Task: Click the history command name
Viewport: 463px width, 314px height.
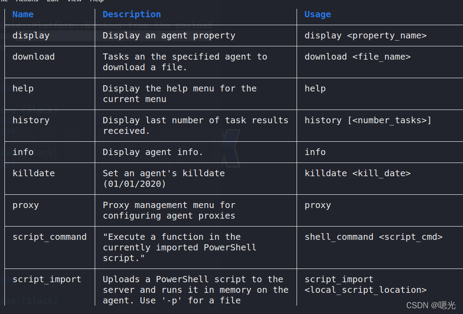Action: pyautogui.click(x=31, y=121)
